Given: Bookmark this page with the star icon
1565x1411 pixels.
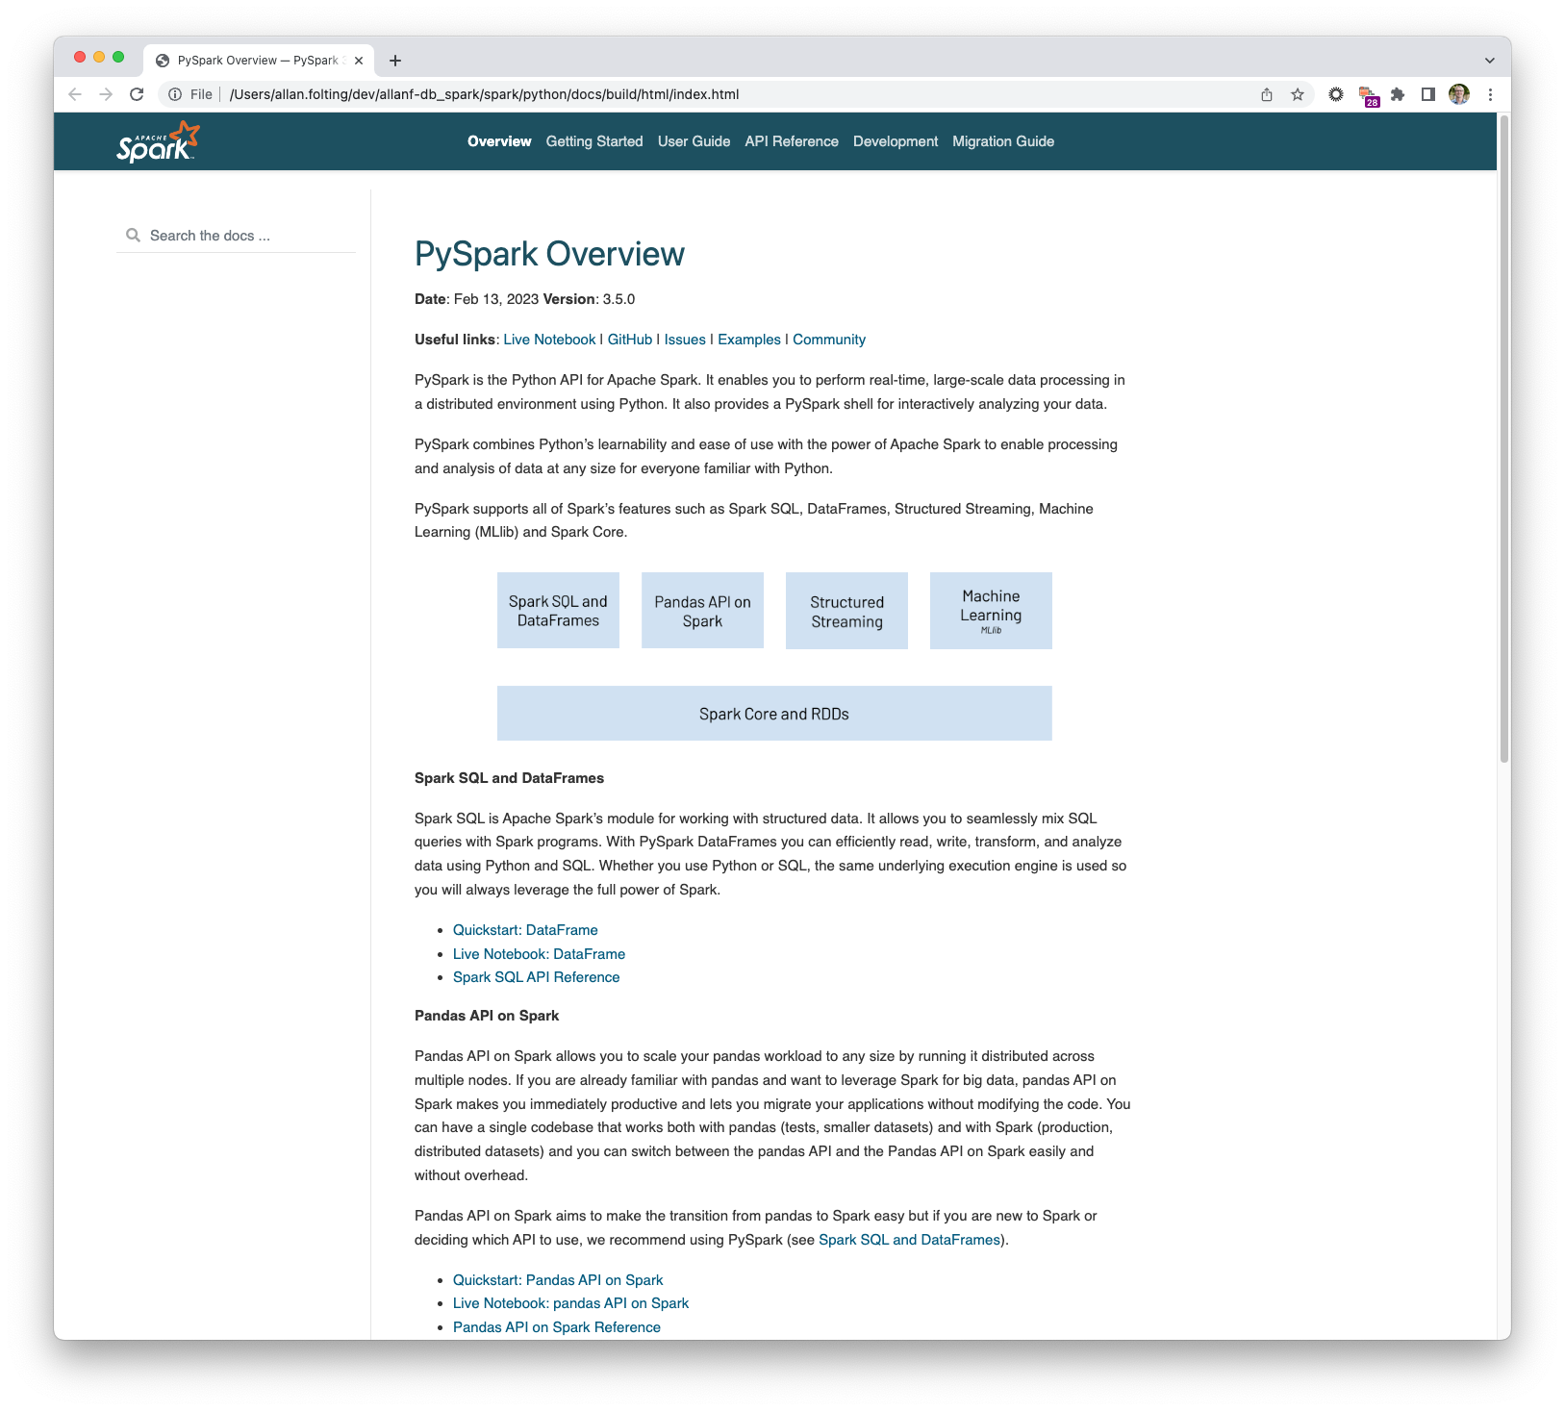Looking at the screenshot, I should pos(1298,94).
